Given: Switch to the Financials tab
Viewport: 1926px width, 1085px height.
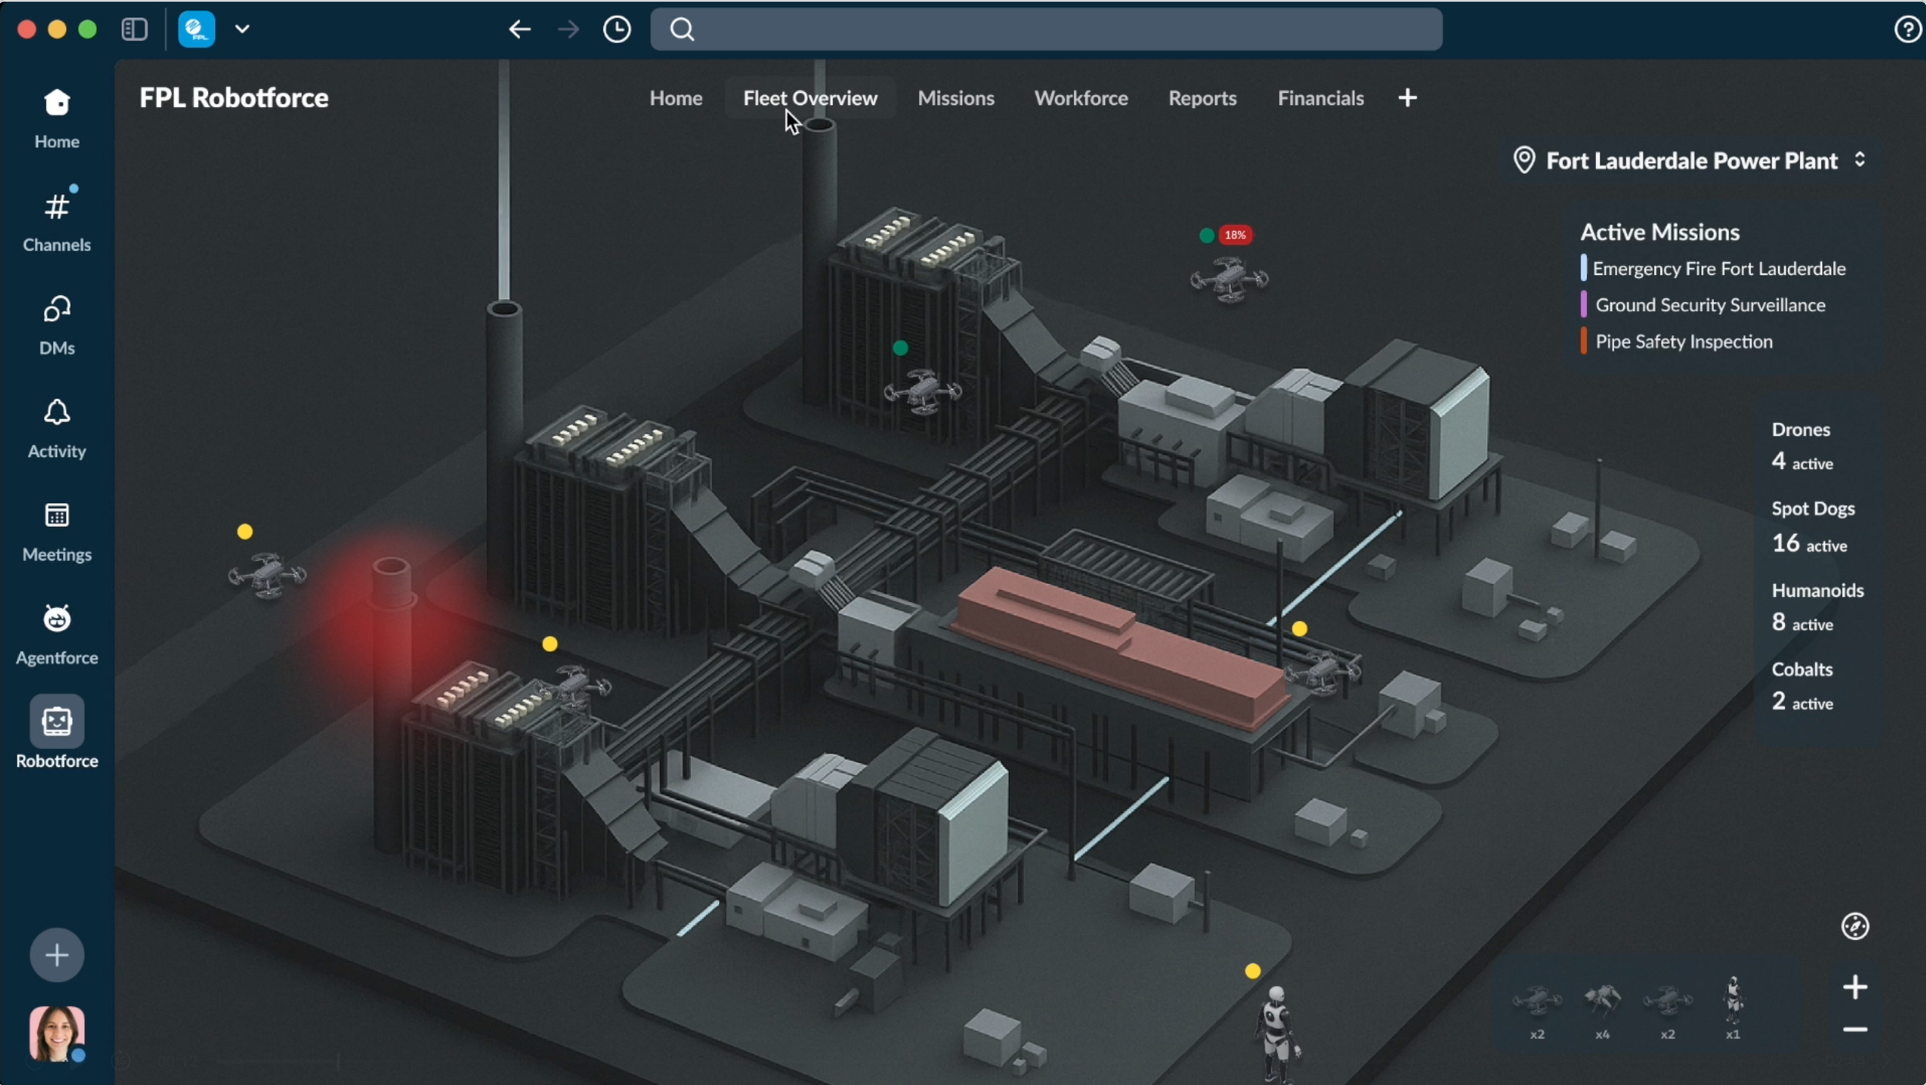Looking at the screenshot, I should pyautogui.click(x=1320, y=98).
